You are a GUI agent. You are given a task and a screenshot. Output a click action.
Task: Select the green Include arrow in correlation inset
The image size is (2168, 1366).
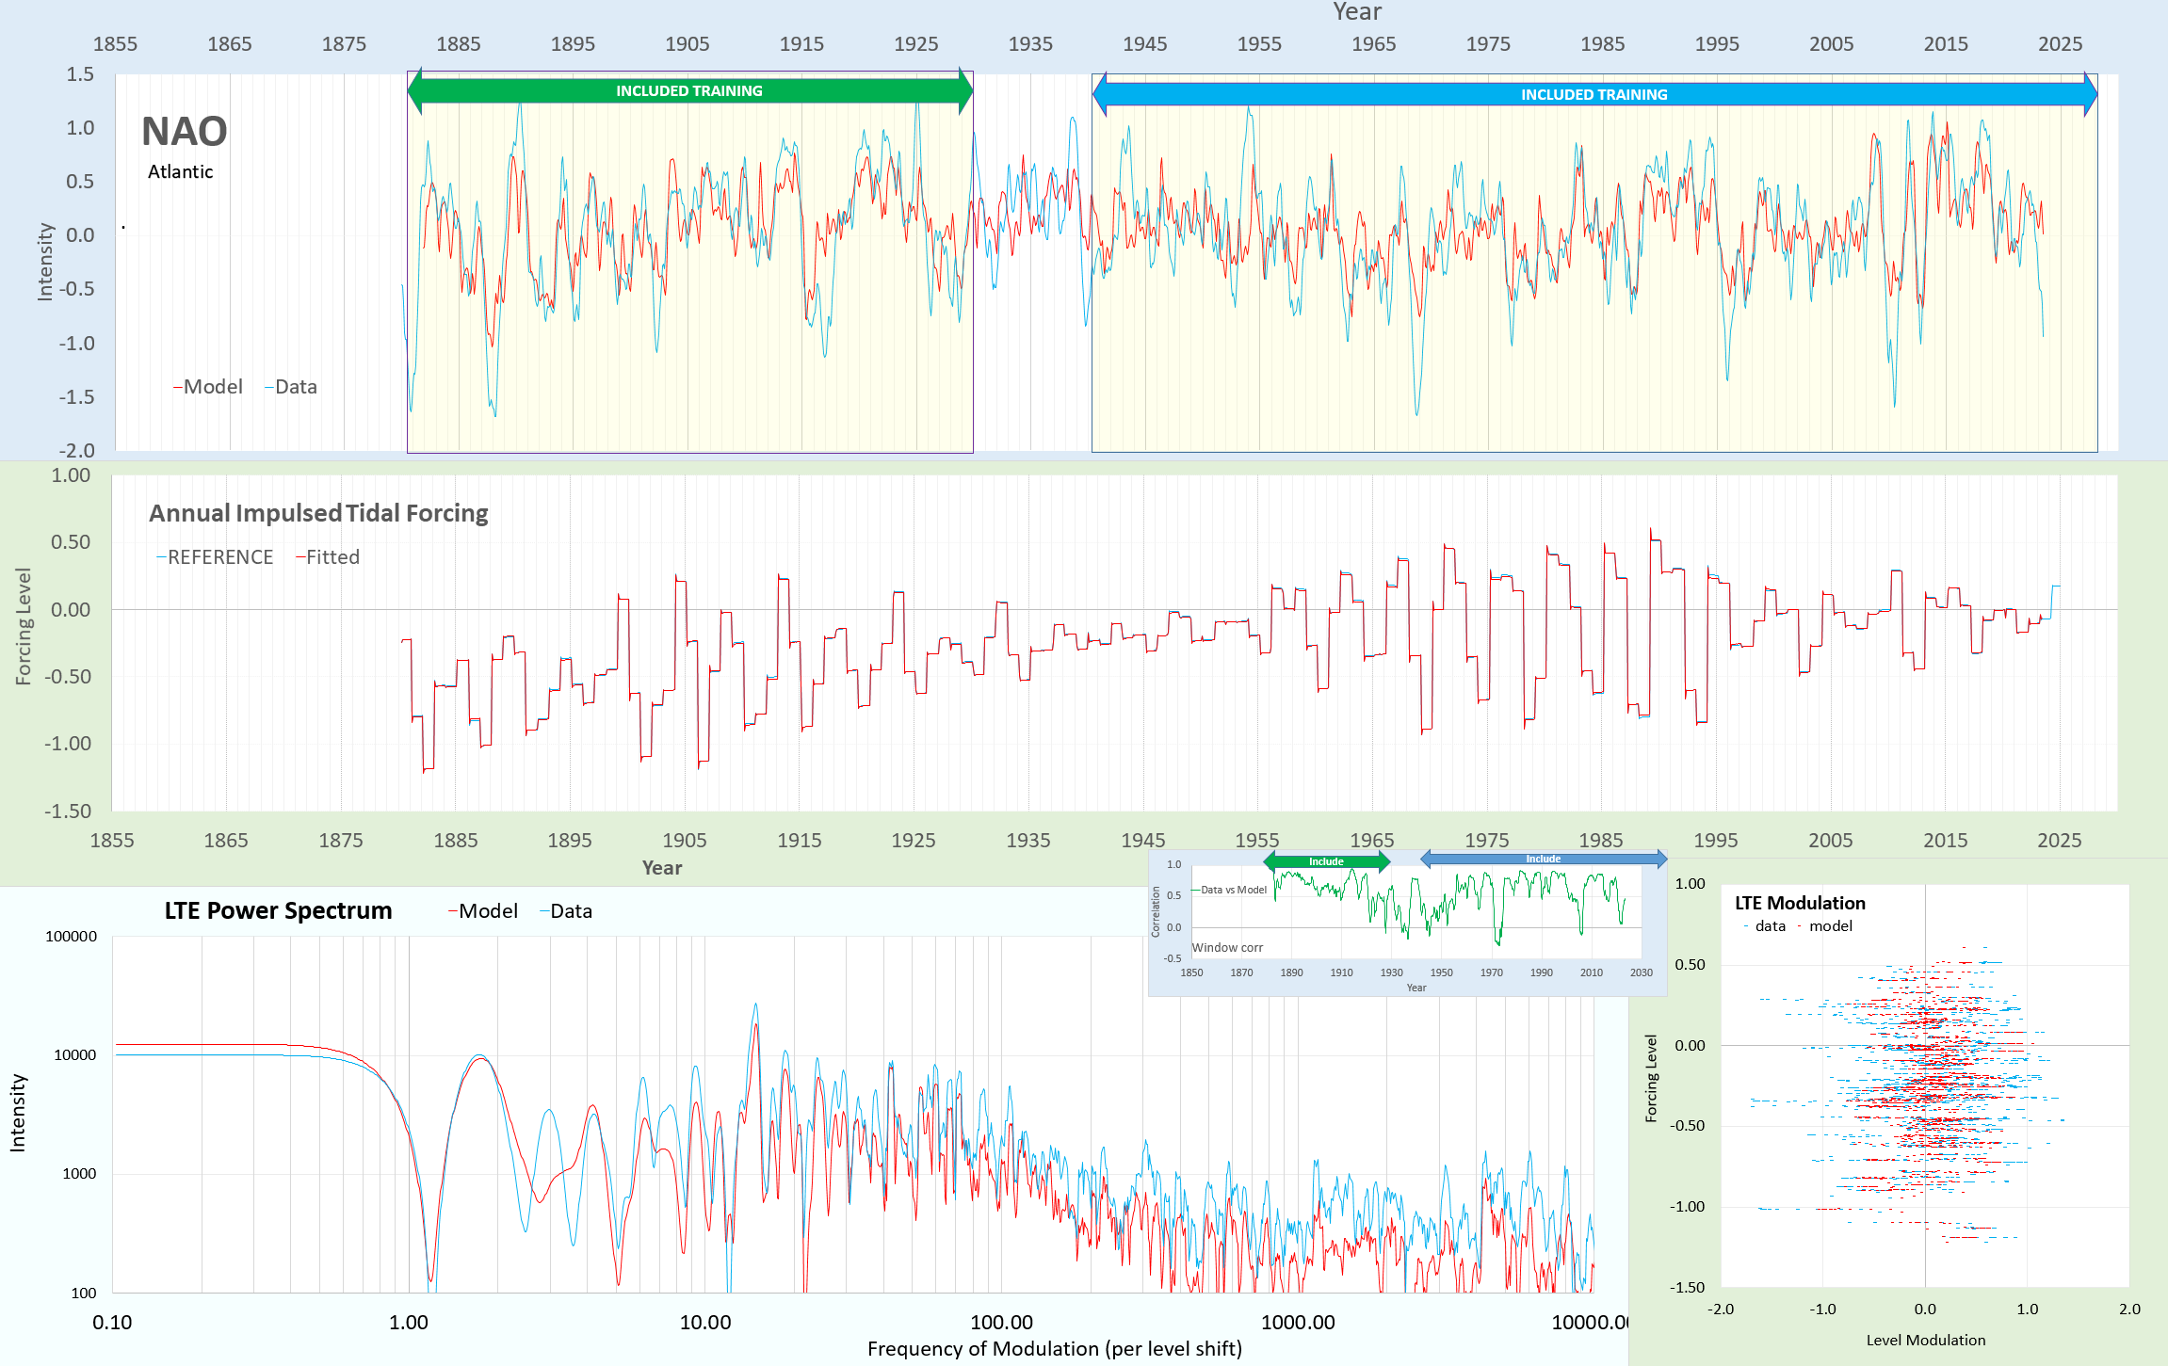[x=1326, y=861]
